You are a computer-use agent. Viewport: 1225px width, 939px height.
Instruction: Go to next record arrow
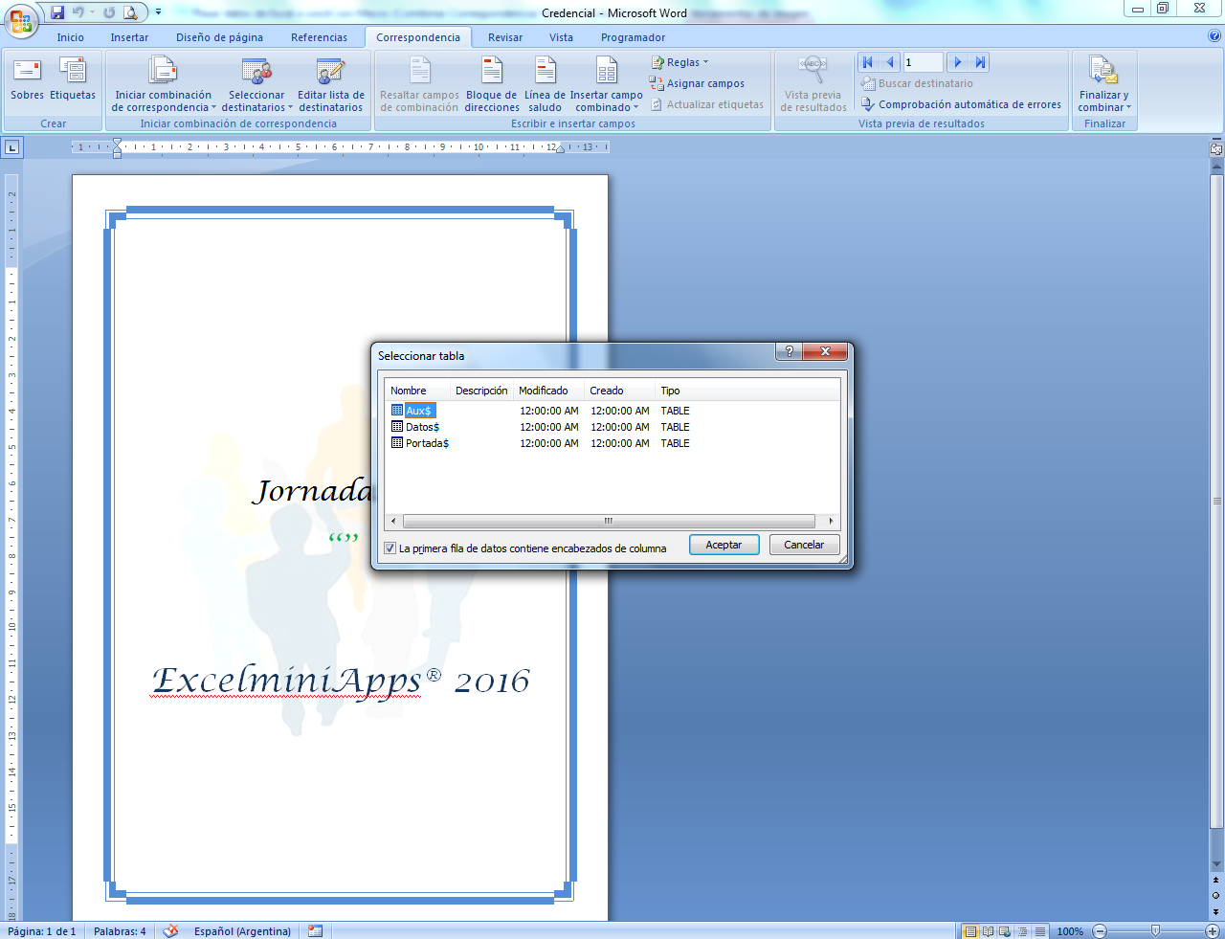pyautogui.click(x=958, y=62)
